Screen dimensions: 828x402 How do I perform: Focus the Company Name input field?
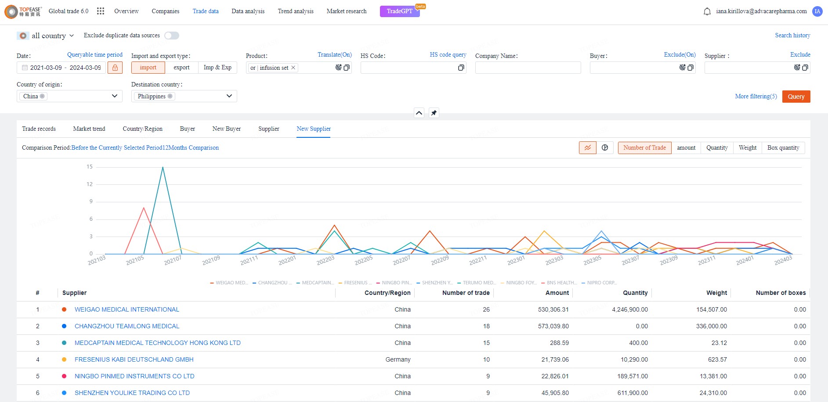[x=528, y=68]
